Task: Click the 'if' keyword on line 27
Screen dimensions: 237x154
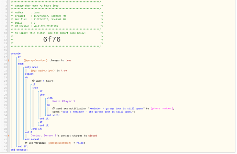Action: pyautogui.click(x=41, y=91)
